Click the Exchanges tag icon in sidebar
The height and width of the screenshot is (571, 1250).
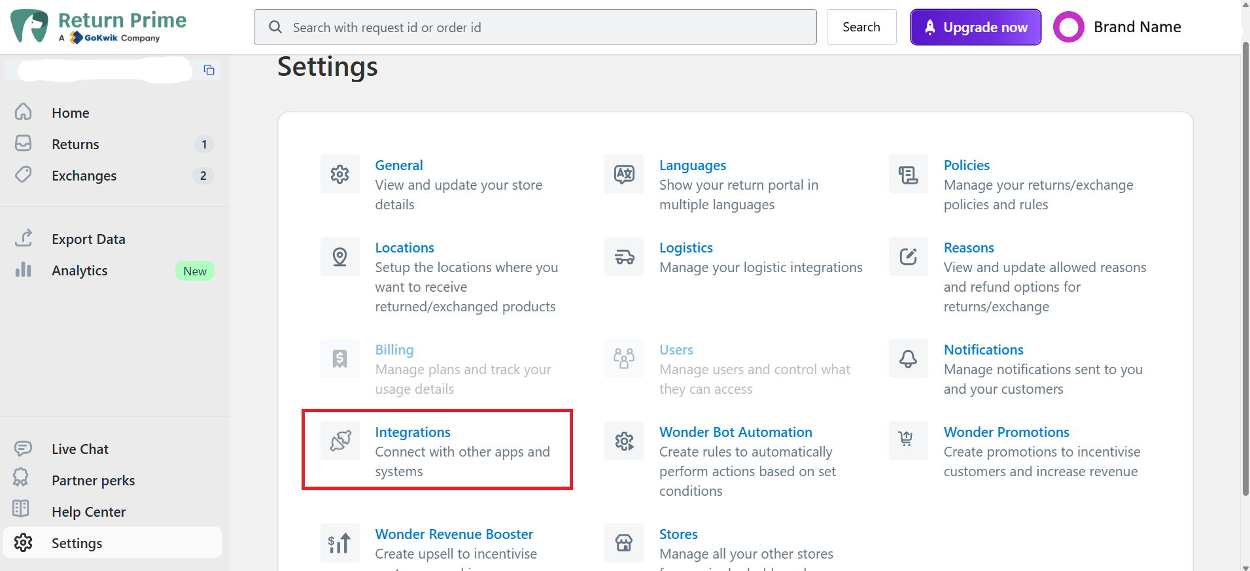[24, 175]
